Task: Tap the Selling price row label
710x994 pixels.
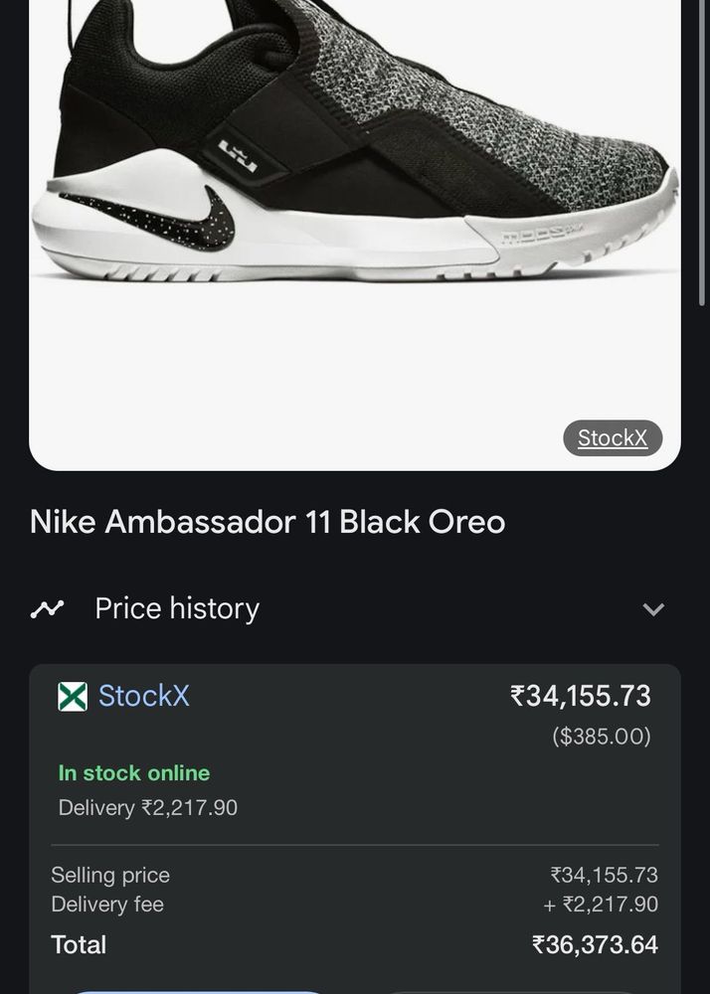Action: [x=110, y=875]
